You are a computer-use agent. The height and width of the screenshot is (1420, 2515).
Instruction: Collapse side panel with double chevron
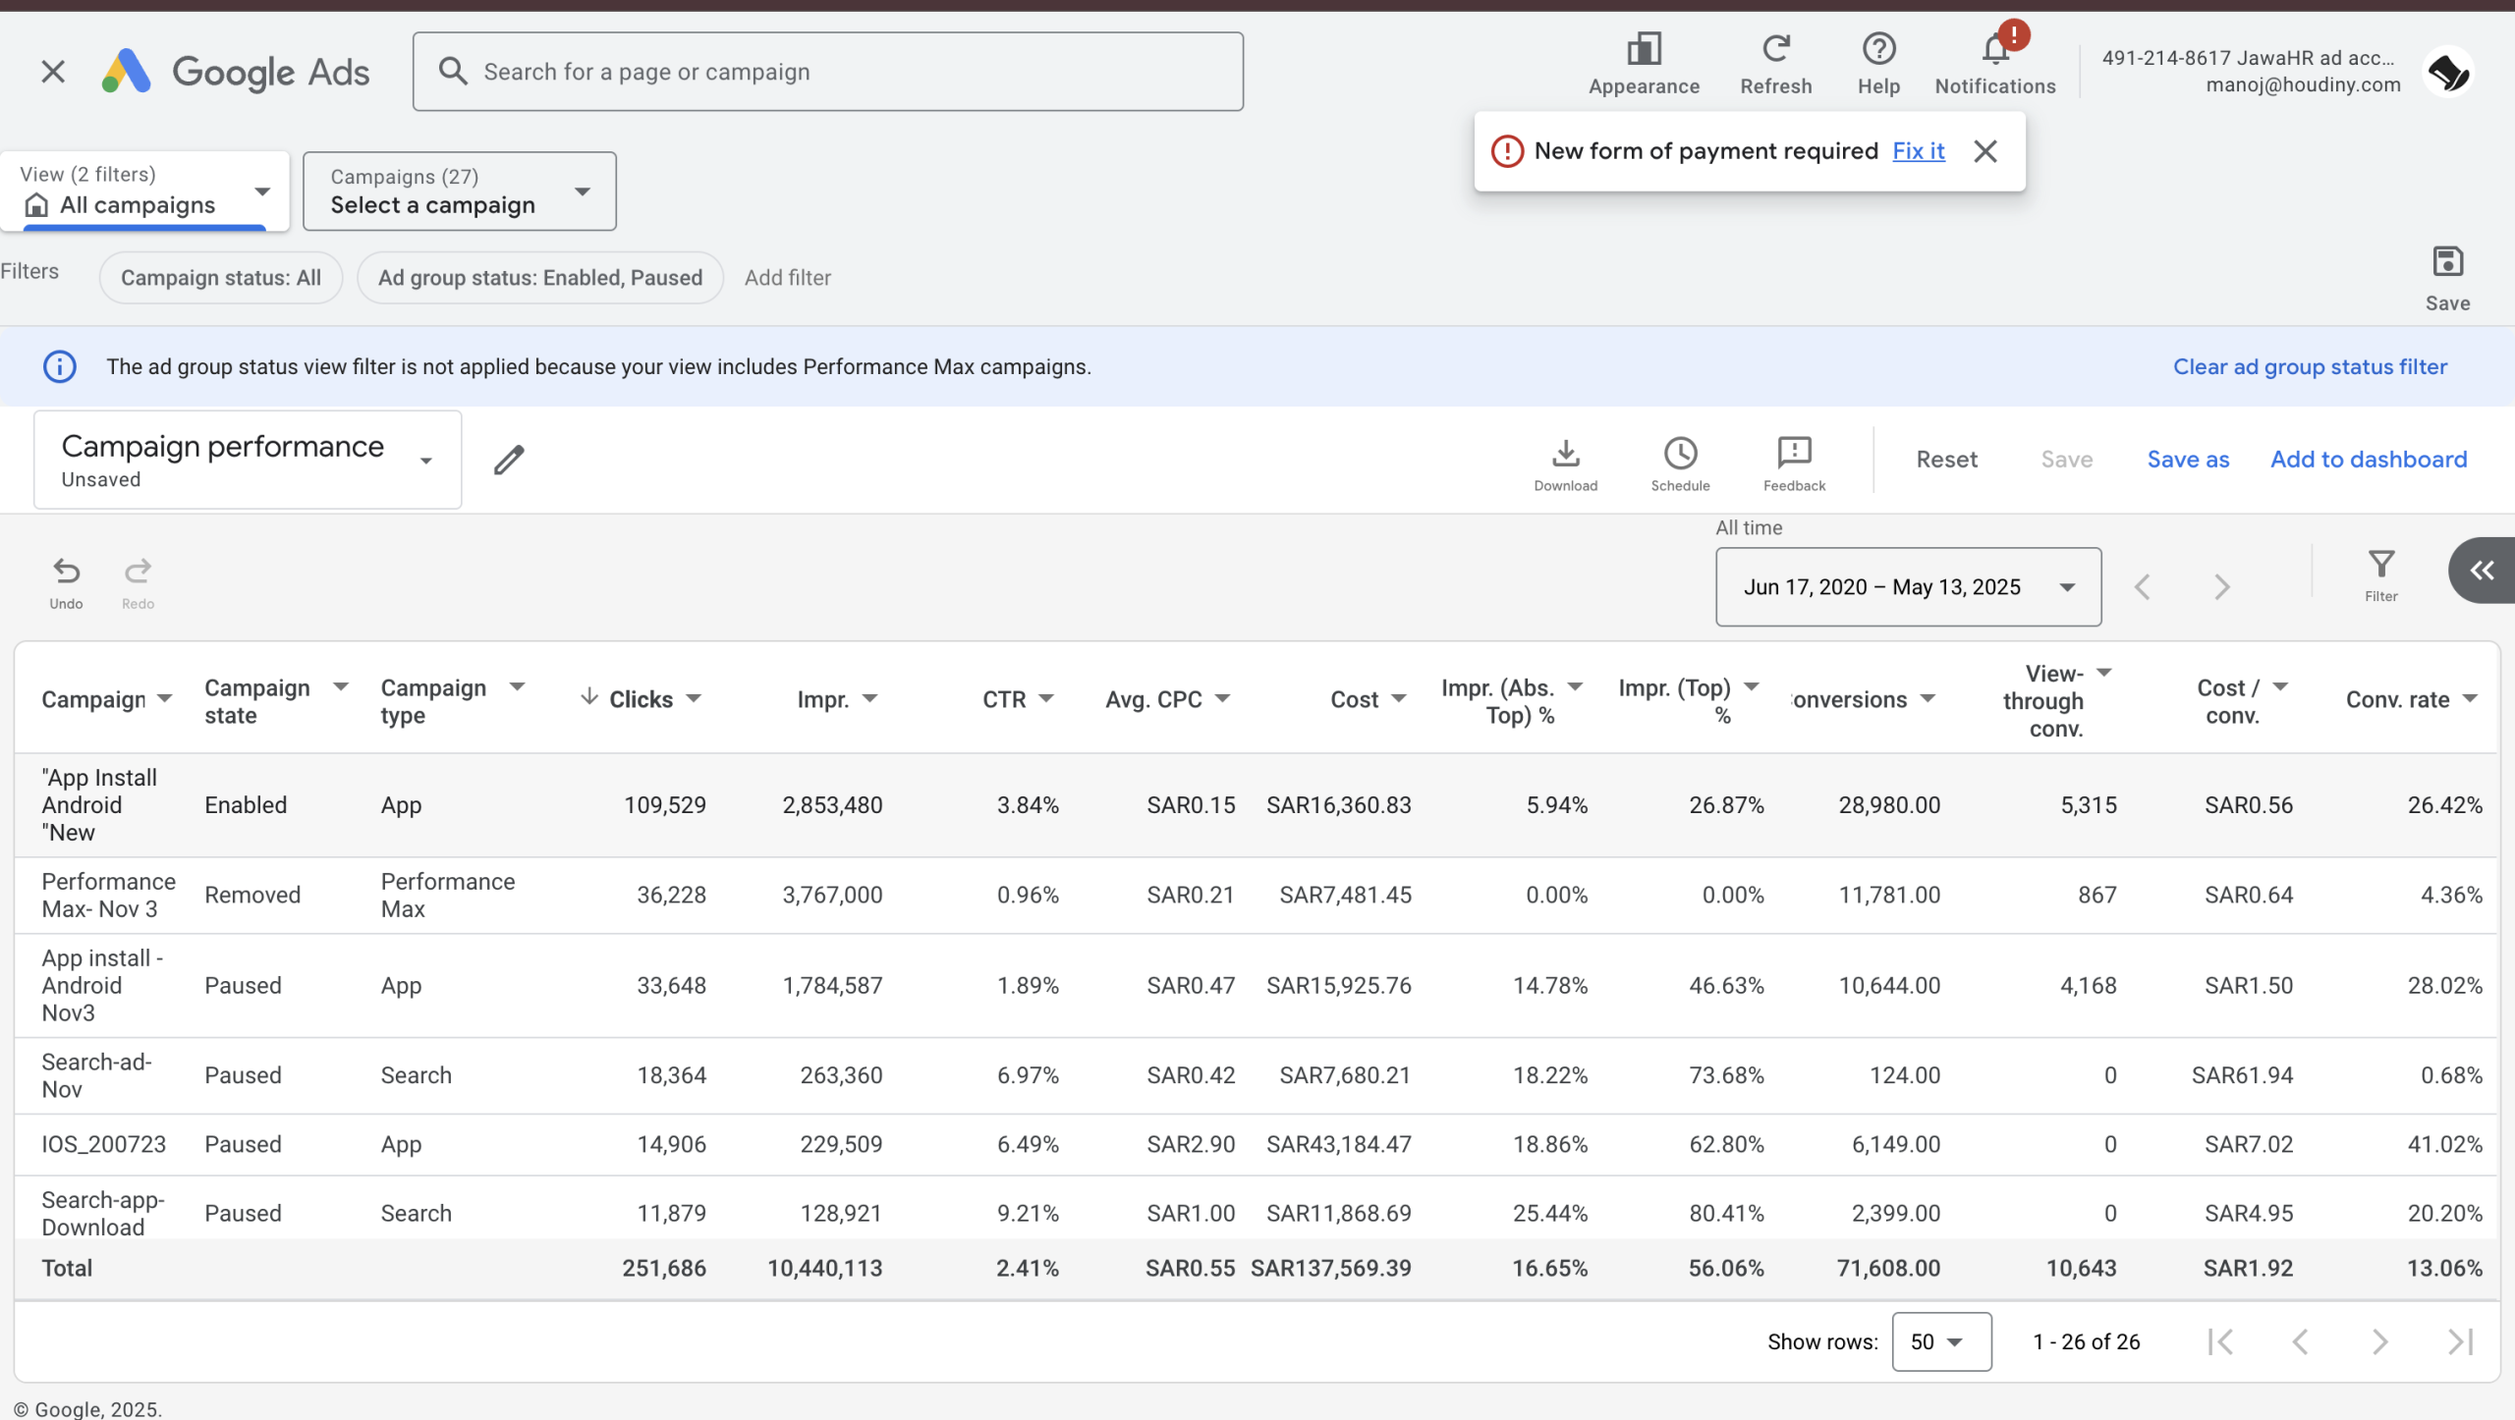click(x=2482, y=571)
